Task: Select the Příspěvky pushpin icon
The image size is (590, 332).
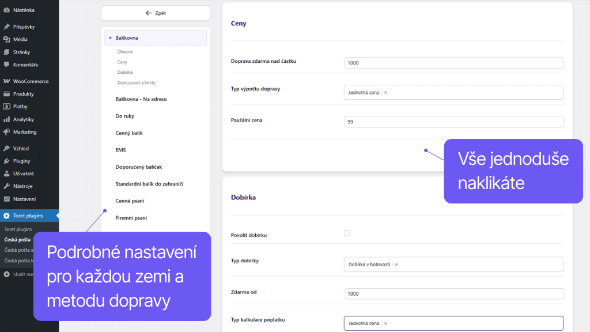Action: [7, 26]
